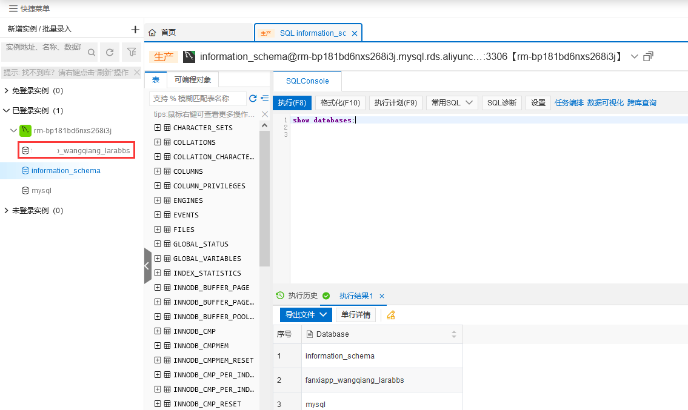This screenshot has width=688, height=410.
Task: Click the instance search magnifier icon
Action: click(92, 53)
